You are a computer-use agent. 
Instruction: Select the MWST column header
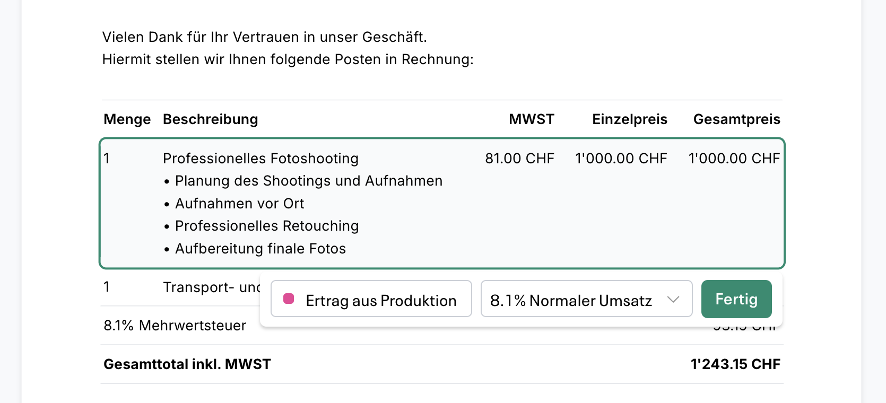pyautogui.click(x=531, y=119)
